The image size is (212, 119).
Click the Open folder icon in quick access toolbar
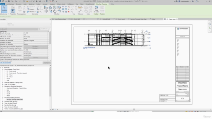(6, 1)
